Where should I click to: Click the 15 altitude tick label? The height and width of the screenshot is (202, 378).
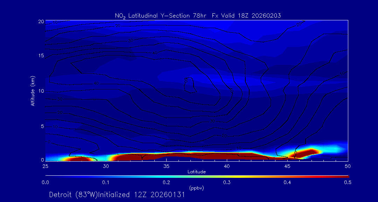40,56
